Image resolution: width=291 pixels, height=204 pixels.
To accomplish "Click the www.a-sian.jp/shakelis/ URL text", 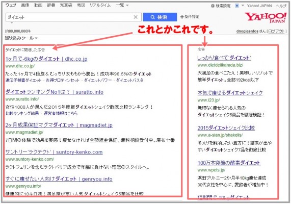I will click(x=220, y=135).
